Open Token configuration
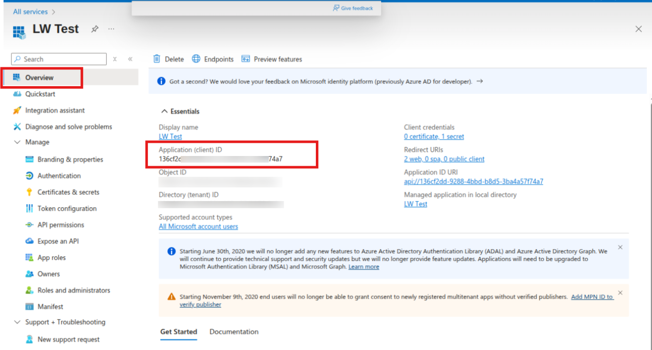652x350 pixels. click(67, 209)
